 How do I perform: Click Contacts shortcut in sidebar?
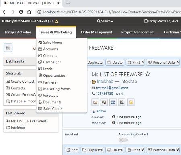pos(15,88)
